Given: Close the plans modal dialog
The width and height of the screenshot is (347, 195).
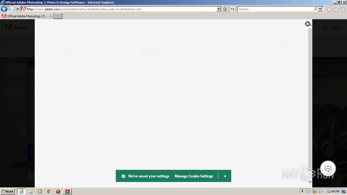Looking at the screenshot, I should 308,24.
